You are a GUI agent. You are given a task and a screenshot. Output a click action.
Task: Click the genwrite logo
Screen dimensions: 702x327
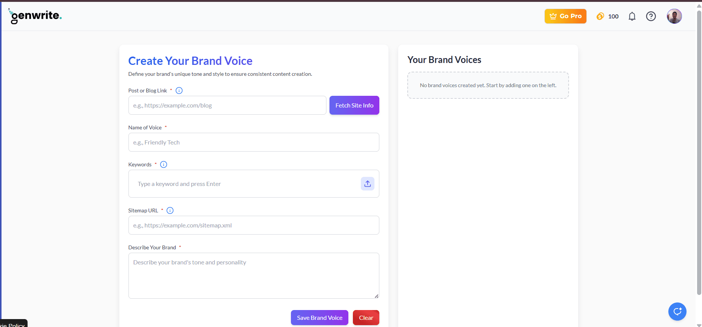click(35, 16)
